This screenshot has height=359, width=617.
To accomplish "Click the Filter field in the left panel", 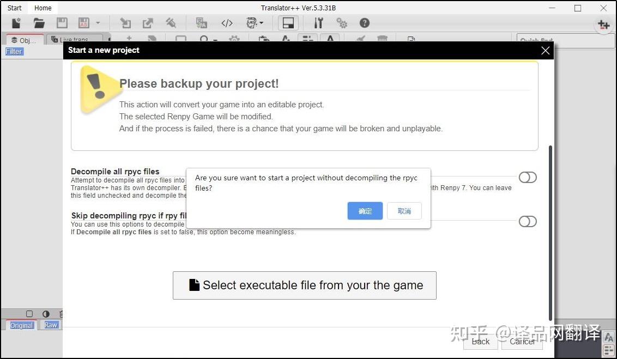I will (14, 52).
